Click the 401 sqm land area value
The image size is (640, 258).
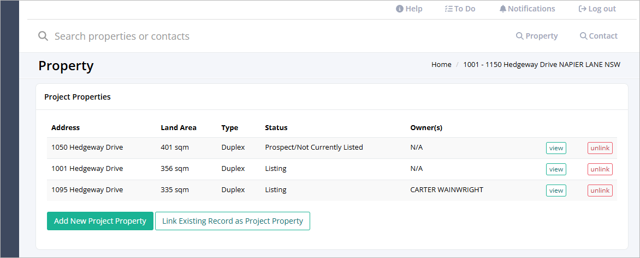[175, 148]
